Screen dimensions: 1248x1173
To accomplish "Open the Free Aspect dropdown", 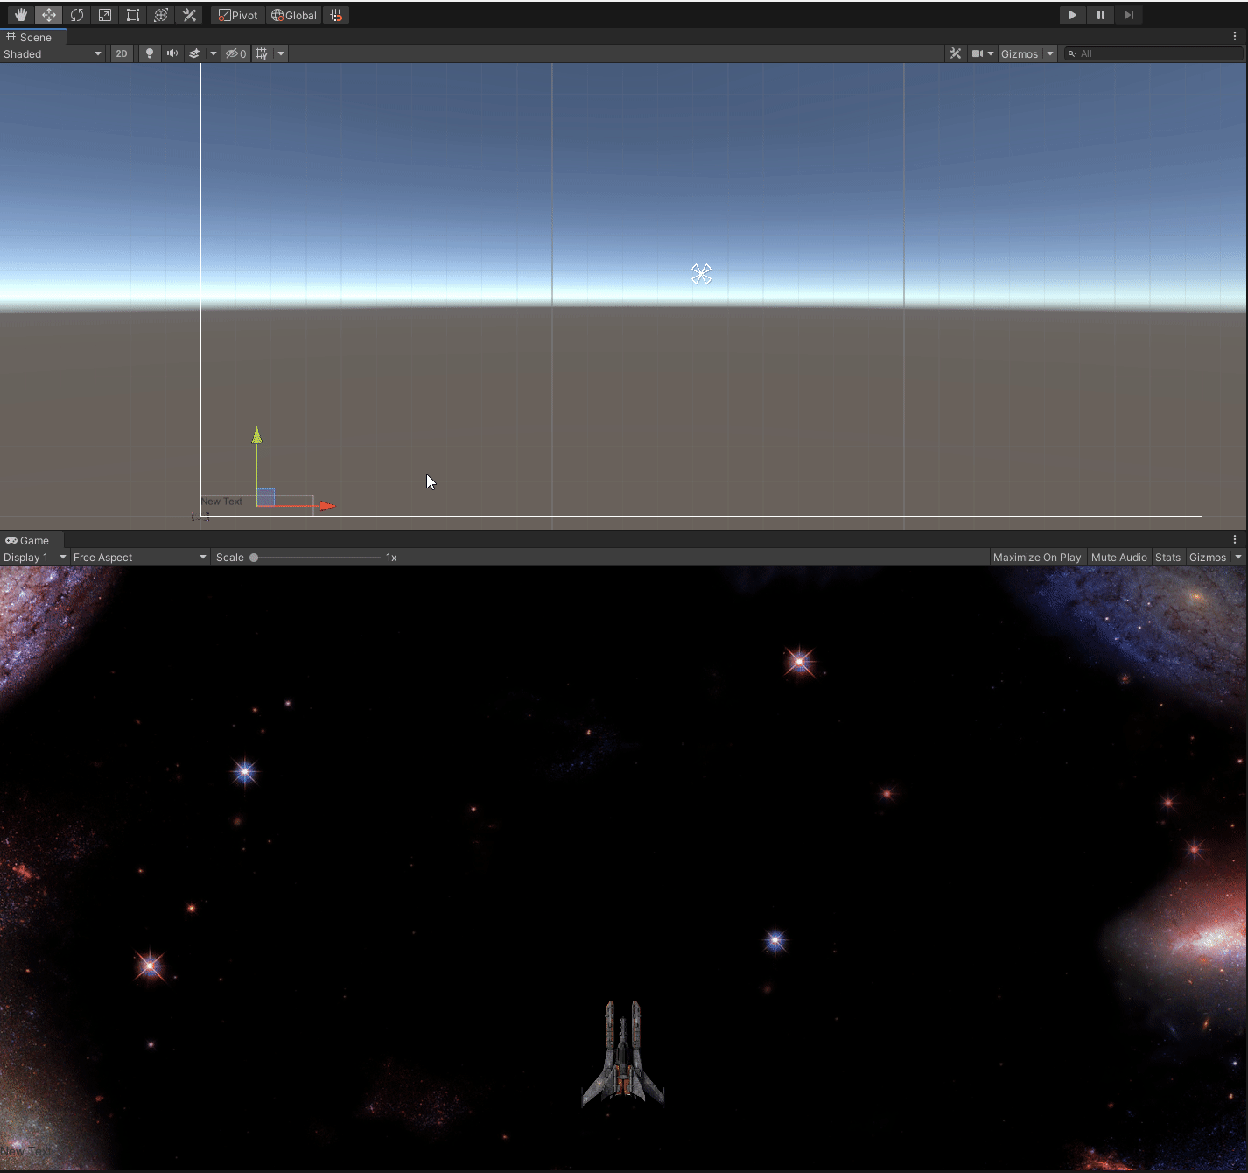I will 140,557.
